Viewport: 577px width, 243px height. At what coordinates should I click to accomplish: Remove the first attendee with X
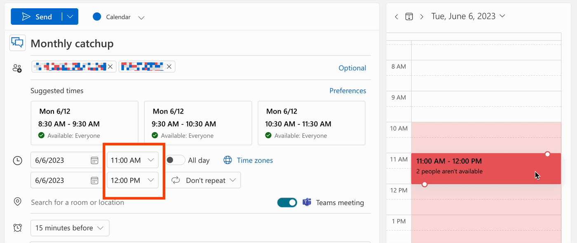tap(110, 66)
